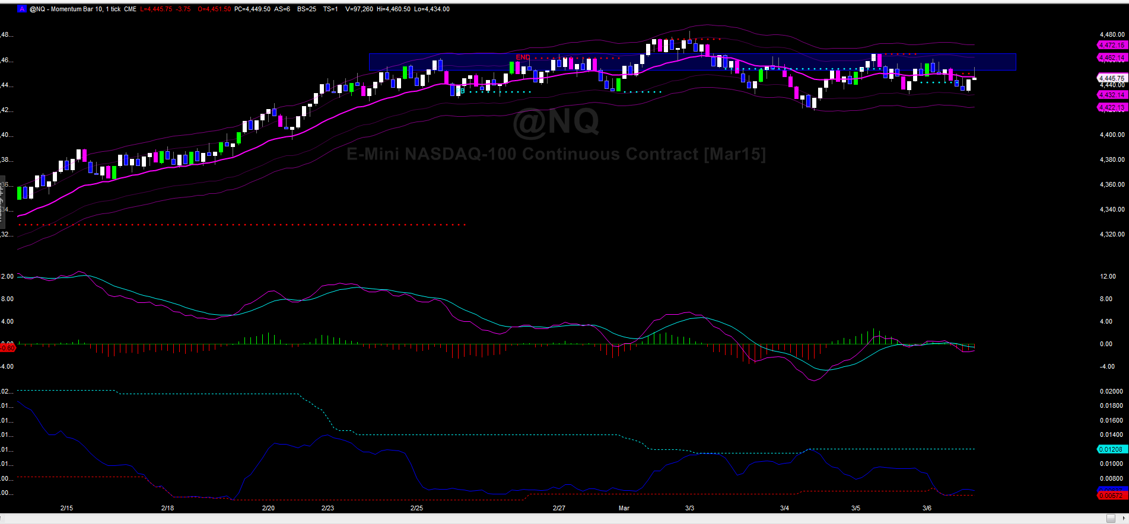Click the 3/4 date label

point(784,508)
